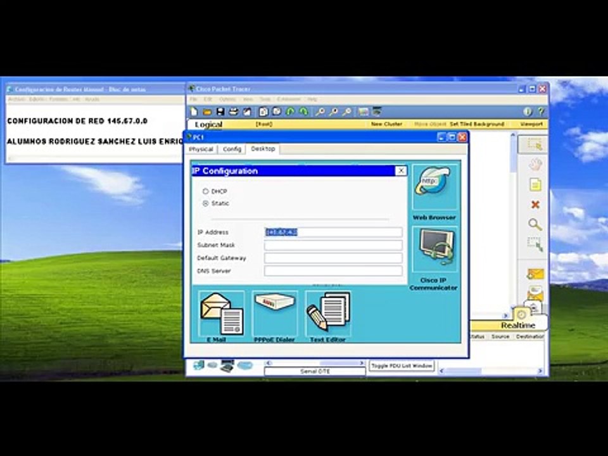Screen dimensions: 608x456
Task: Select the WAN Emulation cloud category icon
Action: [x=244, y=365]
